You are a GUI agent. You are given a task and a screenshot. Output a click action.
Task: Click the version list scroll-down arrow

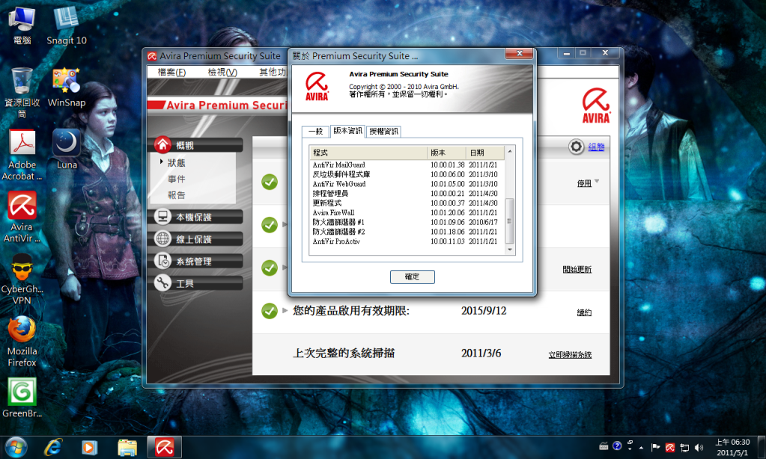(511, 249)
